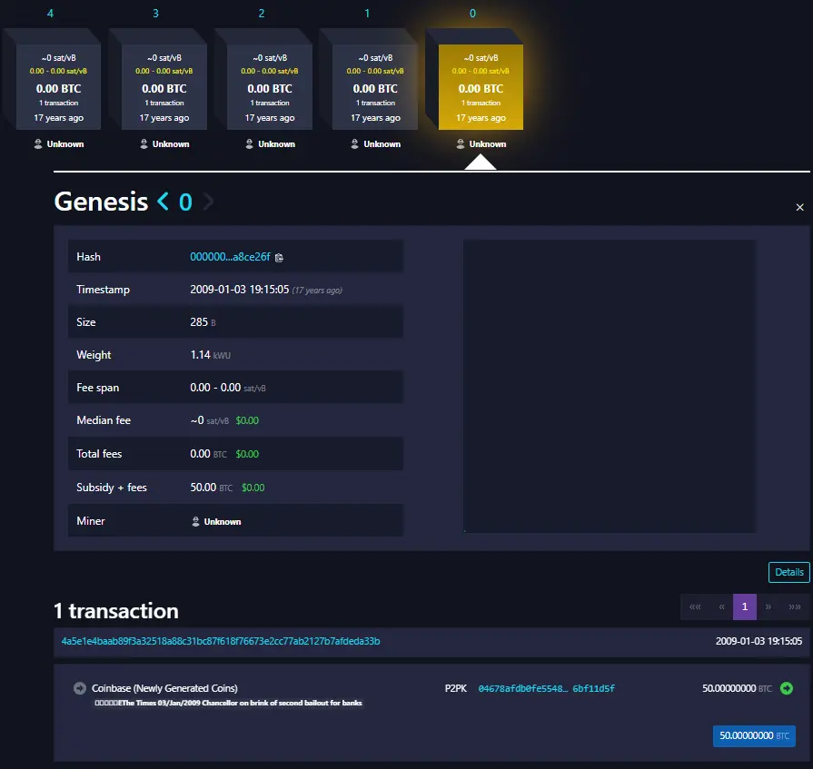The width and height of the screenshot is (813, 769).
Task: Click the 50.00000000 BTC total button
Action: [754, 735]
